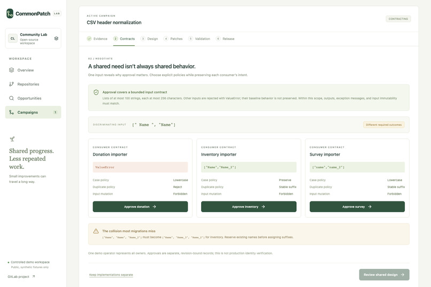Switch to the Patches step tab
Image resolution: width=431 pixels, height=287 pixels.
173,38
